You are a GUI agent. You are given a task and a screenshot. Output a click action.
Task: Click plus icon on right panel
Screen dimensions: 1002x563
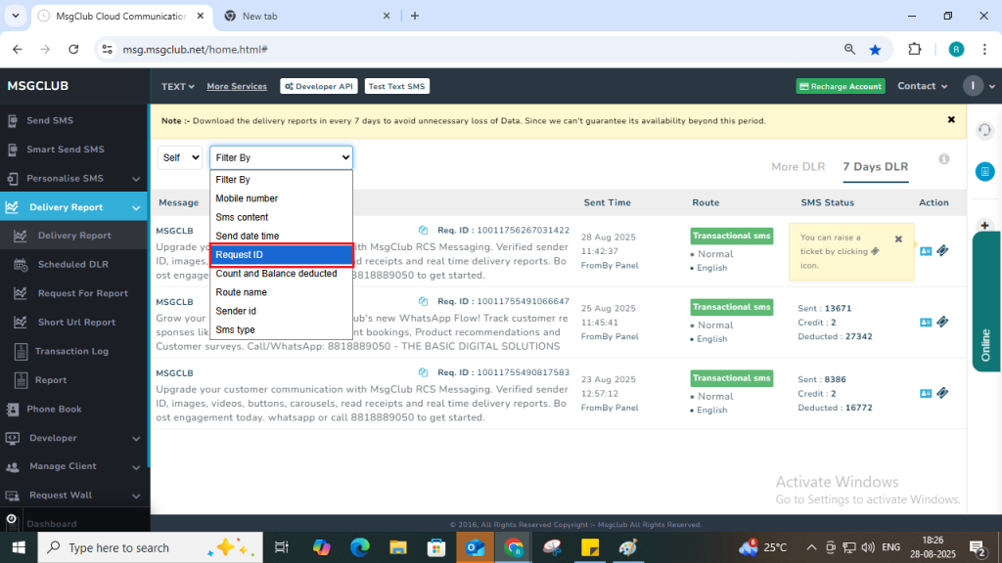tap(984, 226)
